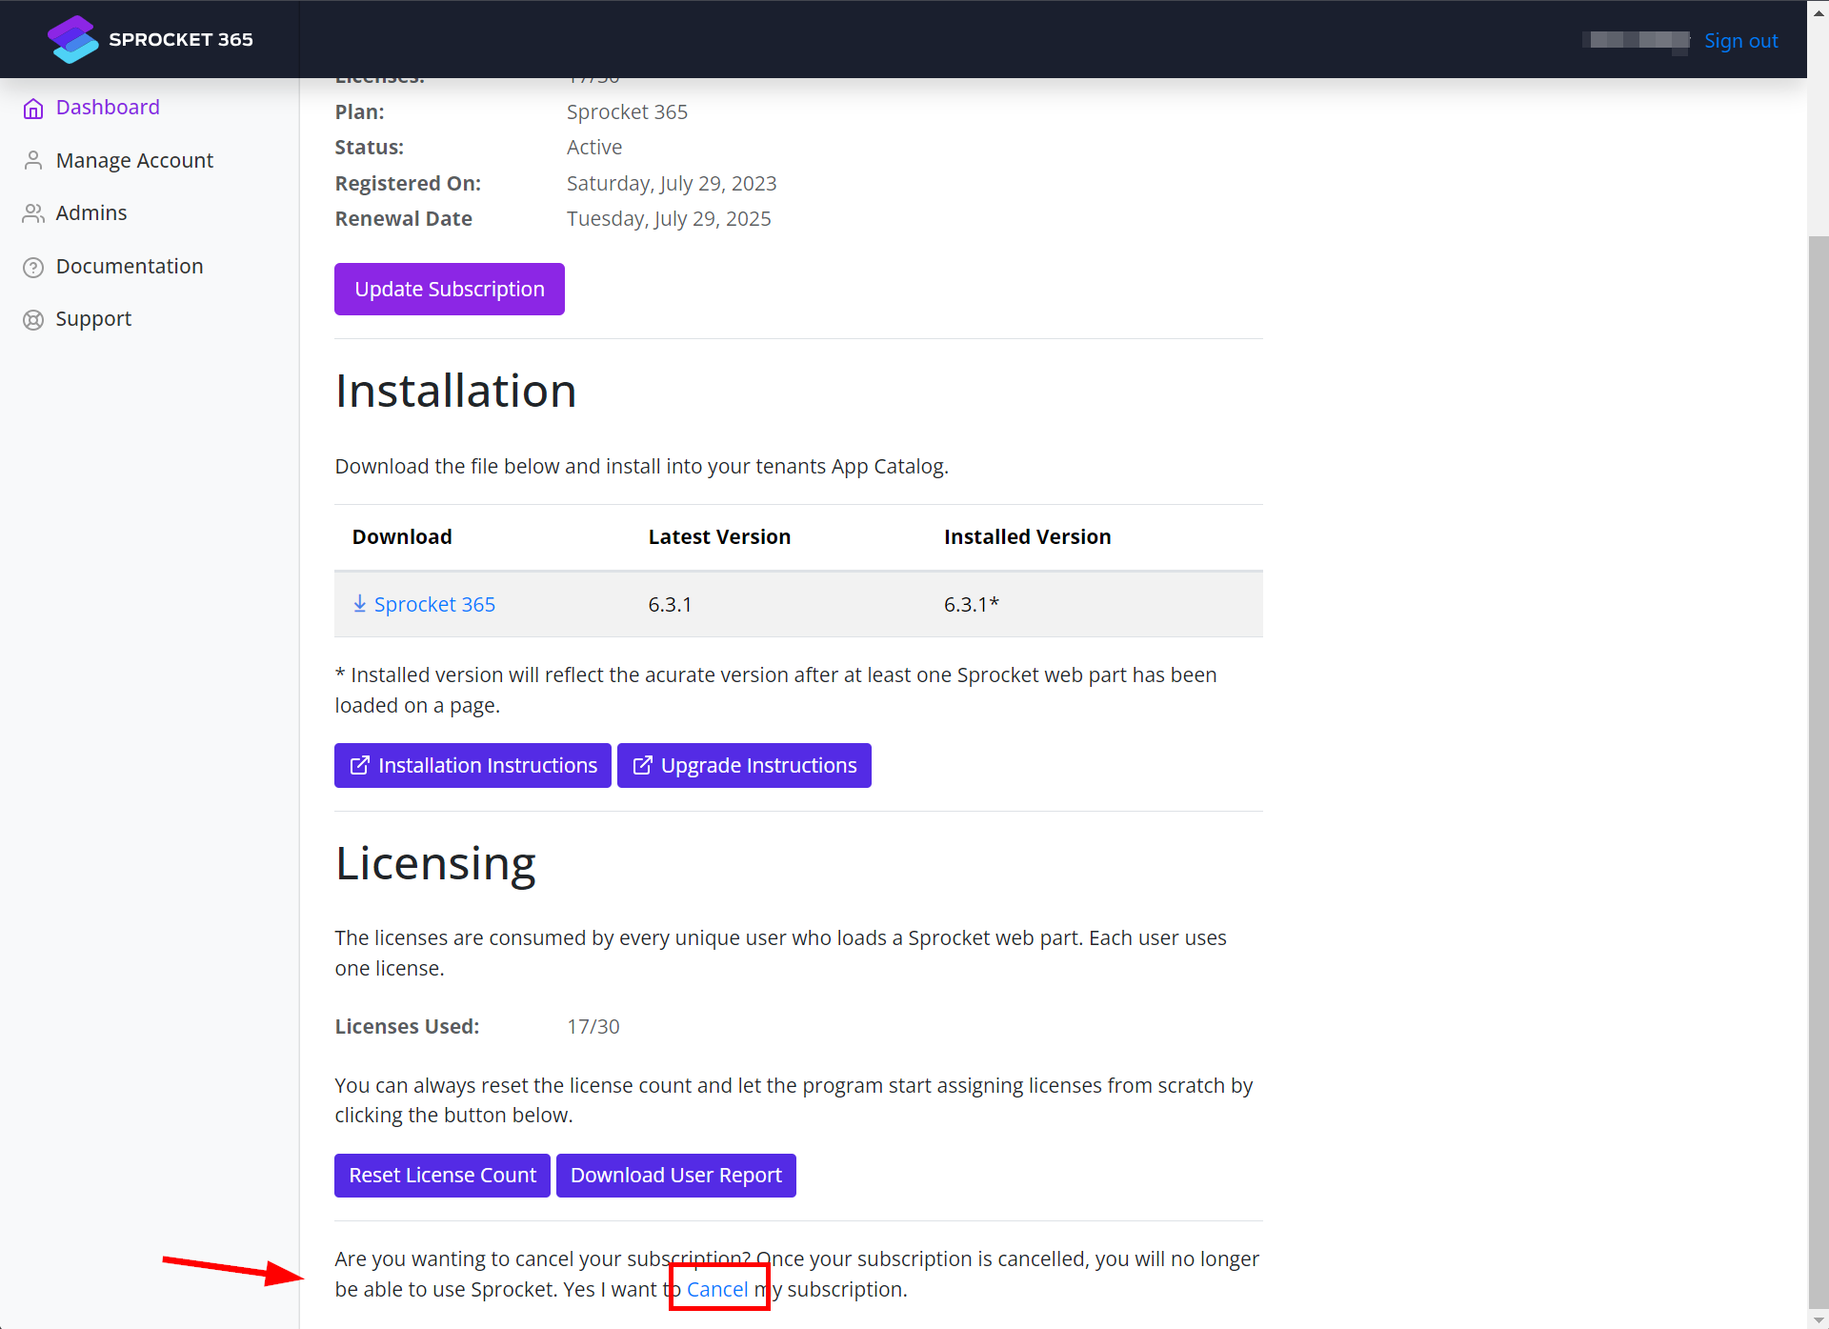Click the Download User Report button
Screen dimensions: 1829x1329
pyautogui.click(x=675, y=1176)
